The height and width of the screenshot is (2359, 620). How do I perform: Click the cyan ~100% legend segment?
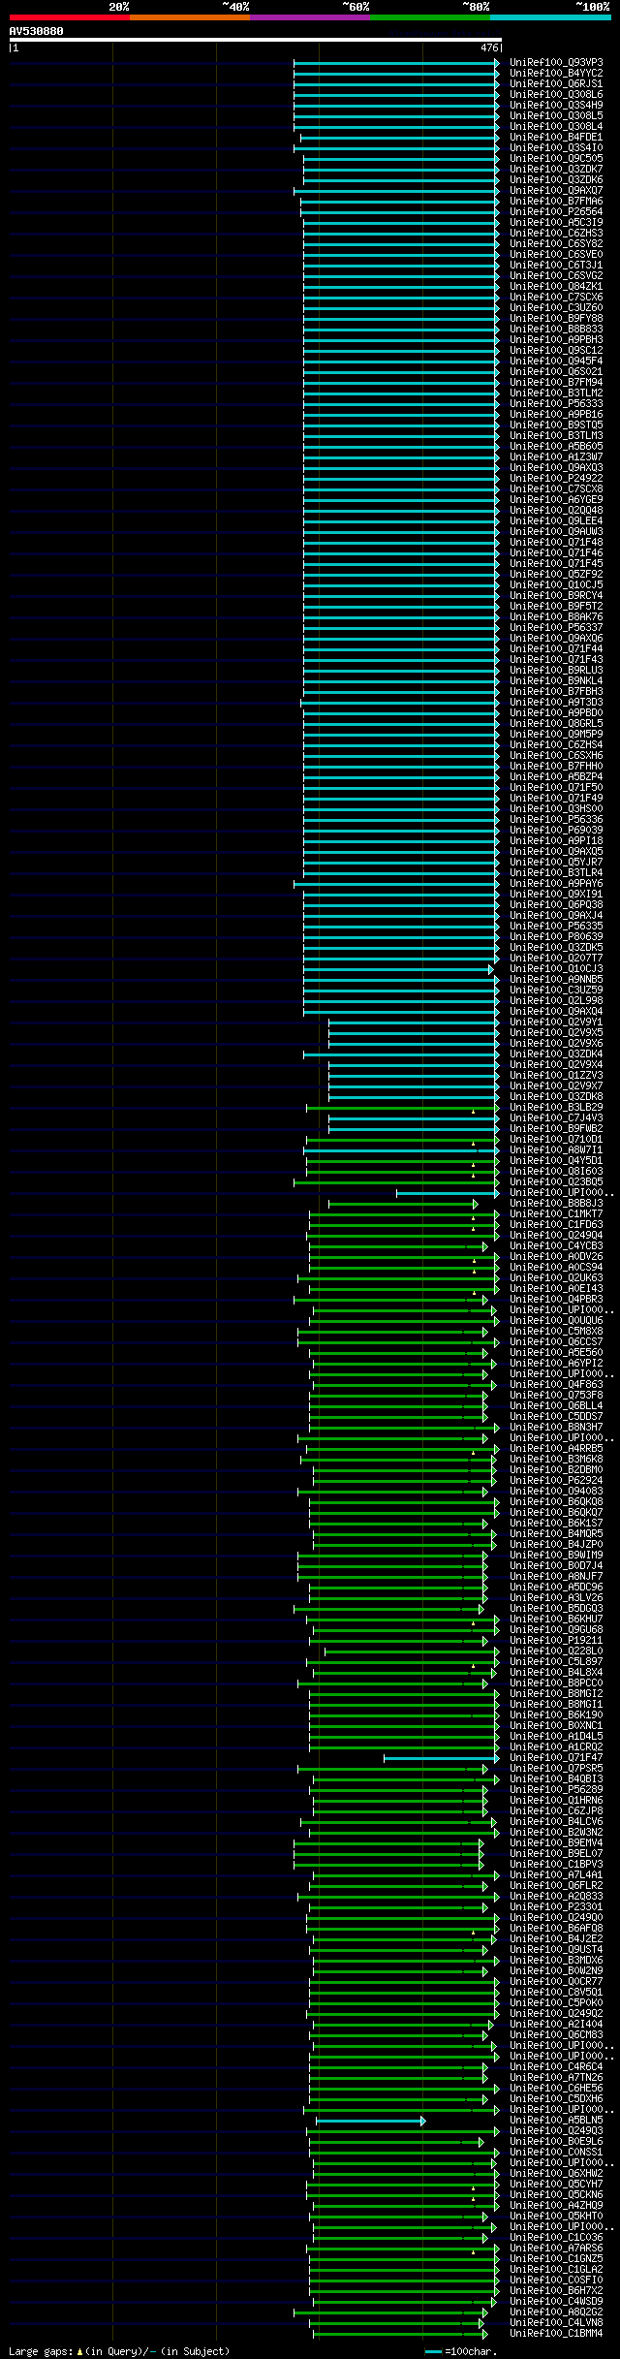coord(550,17)
